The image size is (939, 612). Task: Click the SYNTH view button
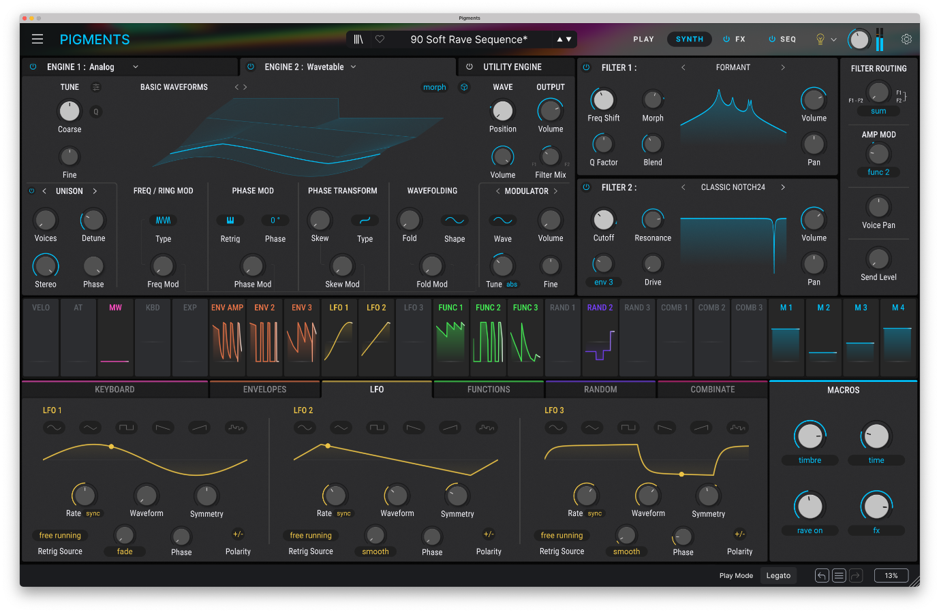[690, 39]
